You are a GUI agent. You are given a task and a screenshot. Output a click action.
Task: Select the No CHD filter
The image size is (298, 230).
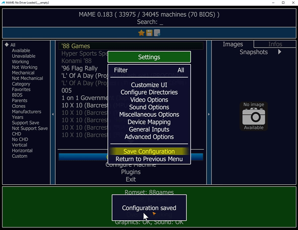20,139
